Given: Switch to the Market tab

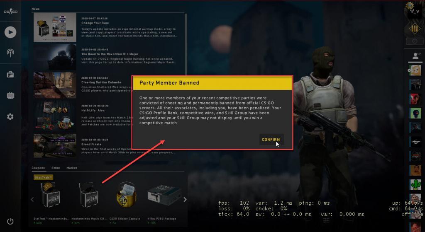Looking at the screenshot, I should pyautogui.click(x=72, y=168).
